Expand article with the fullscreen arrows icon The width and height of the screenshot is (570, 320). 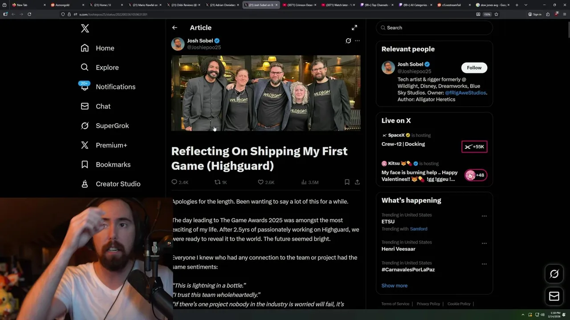(354, 28)
